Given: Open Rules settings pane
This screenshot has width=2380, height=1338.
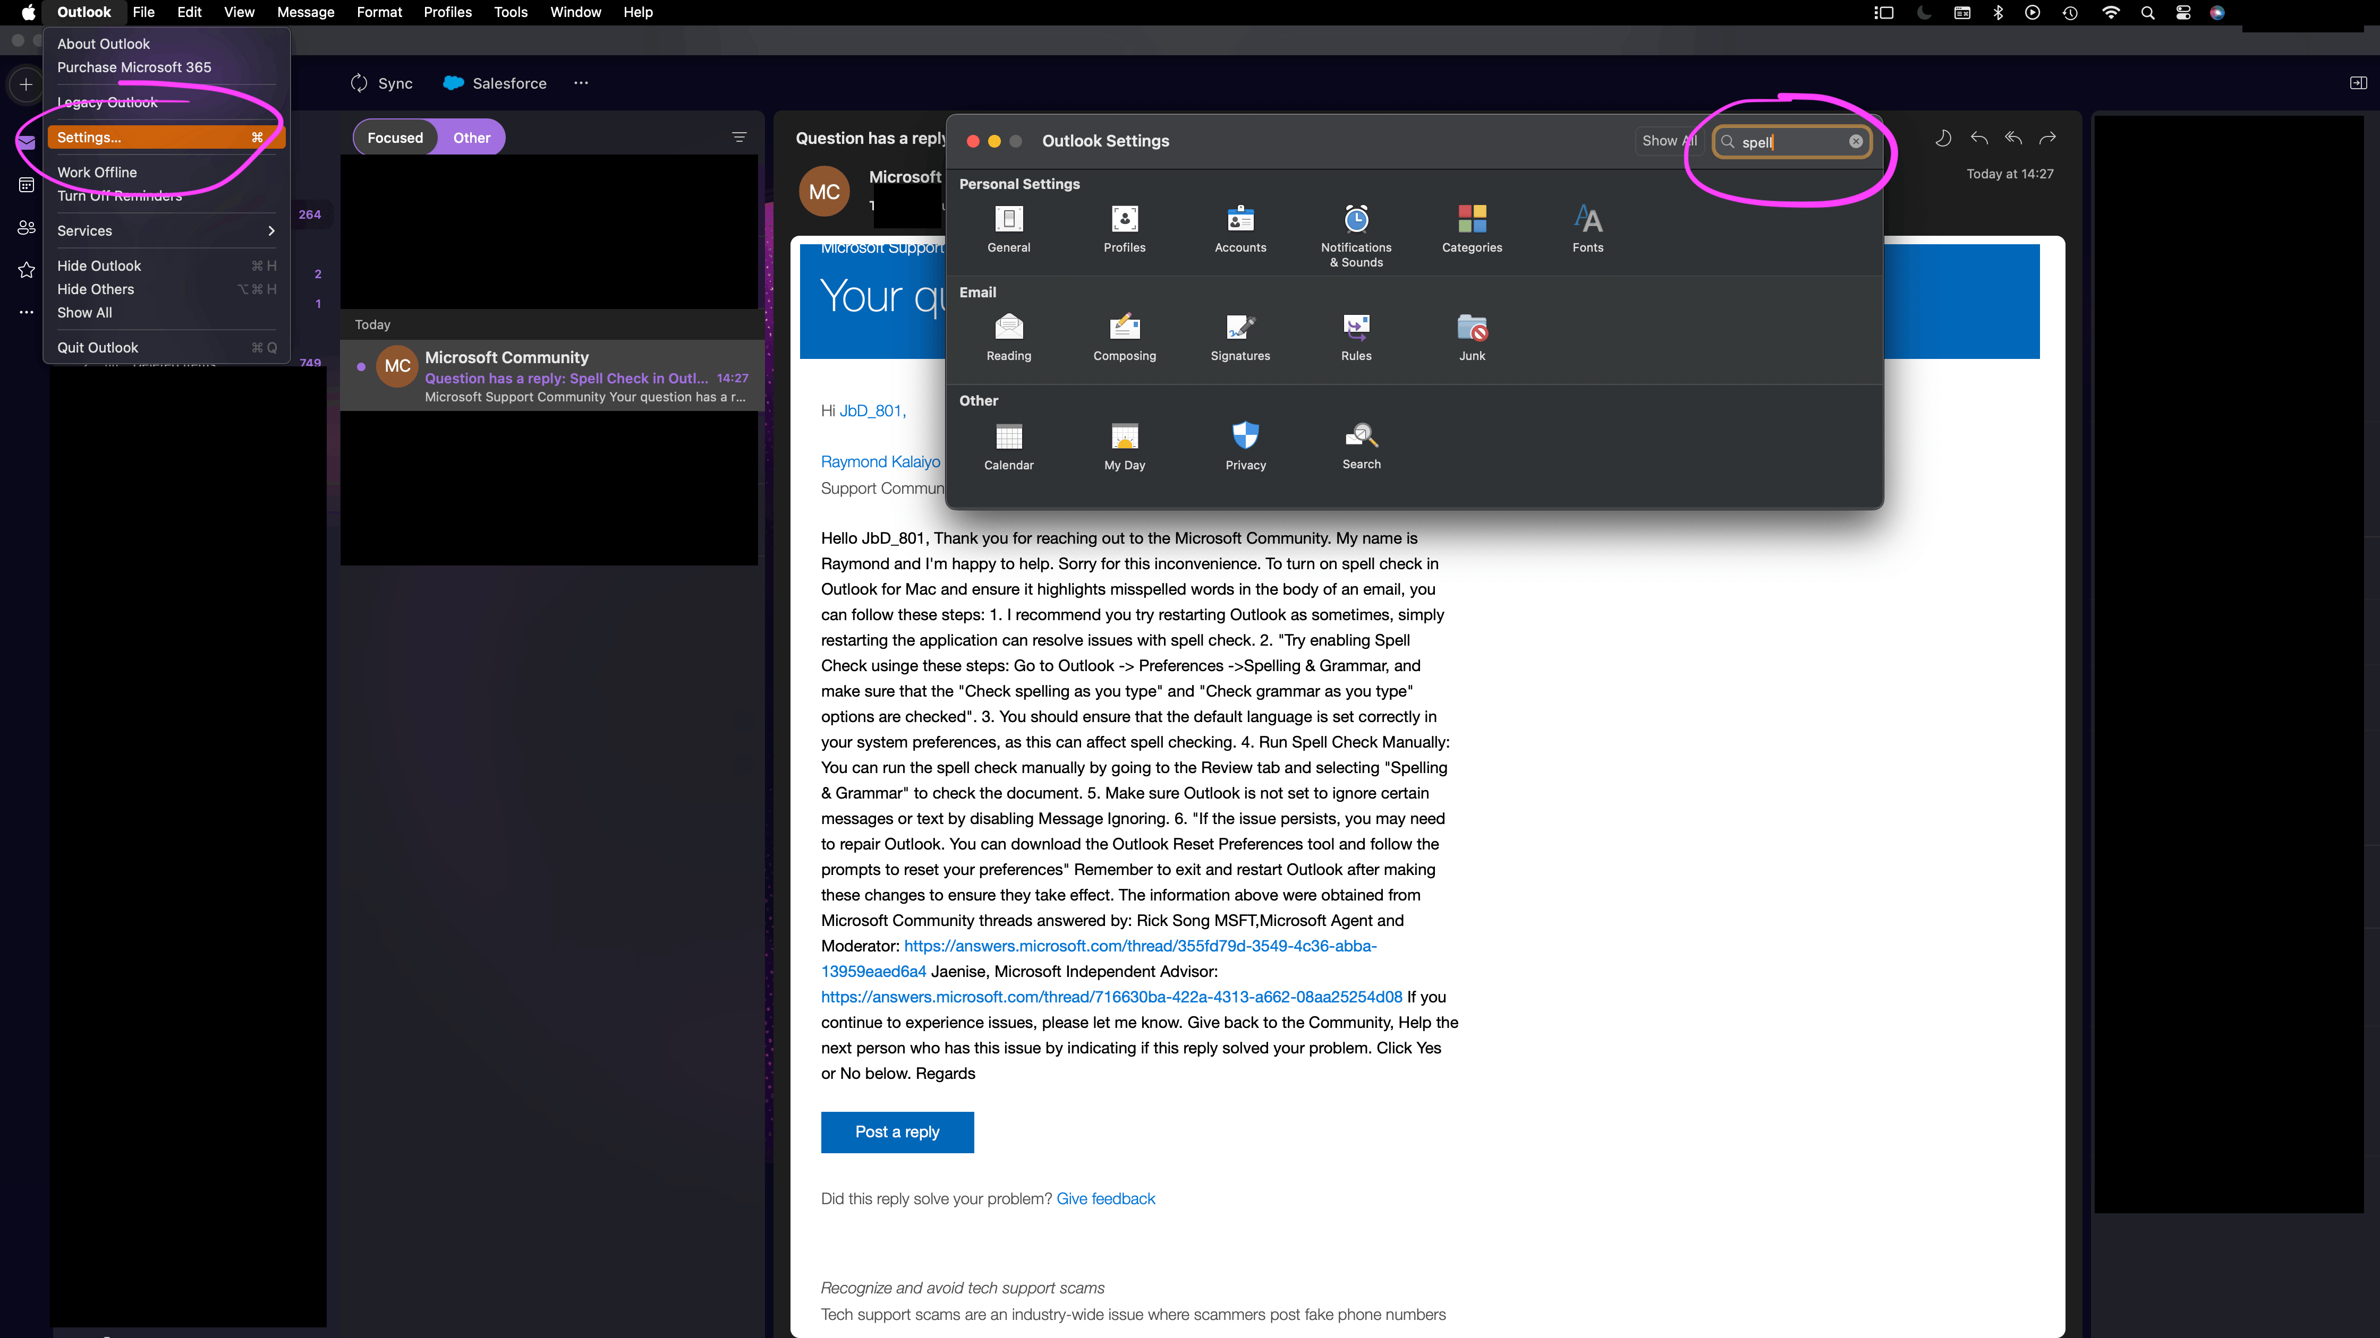Looking at the screenshot, I should tap(1355, 337).
